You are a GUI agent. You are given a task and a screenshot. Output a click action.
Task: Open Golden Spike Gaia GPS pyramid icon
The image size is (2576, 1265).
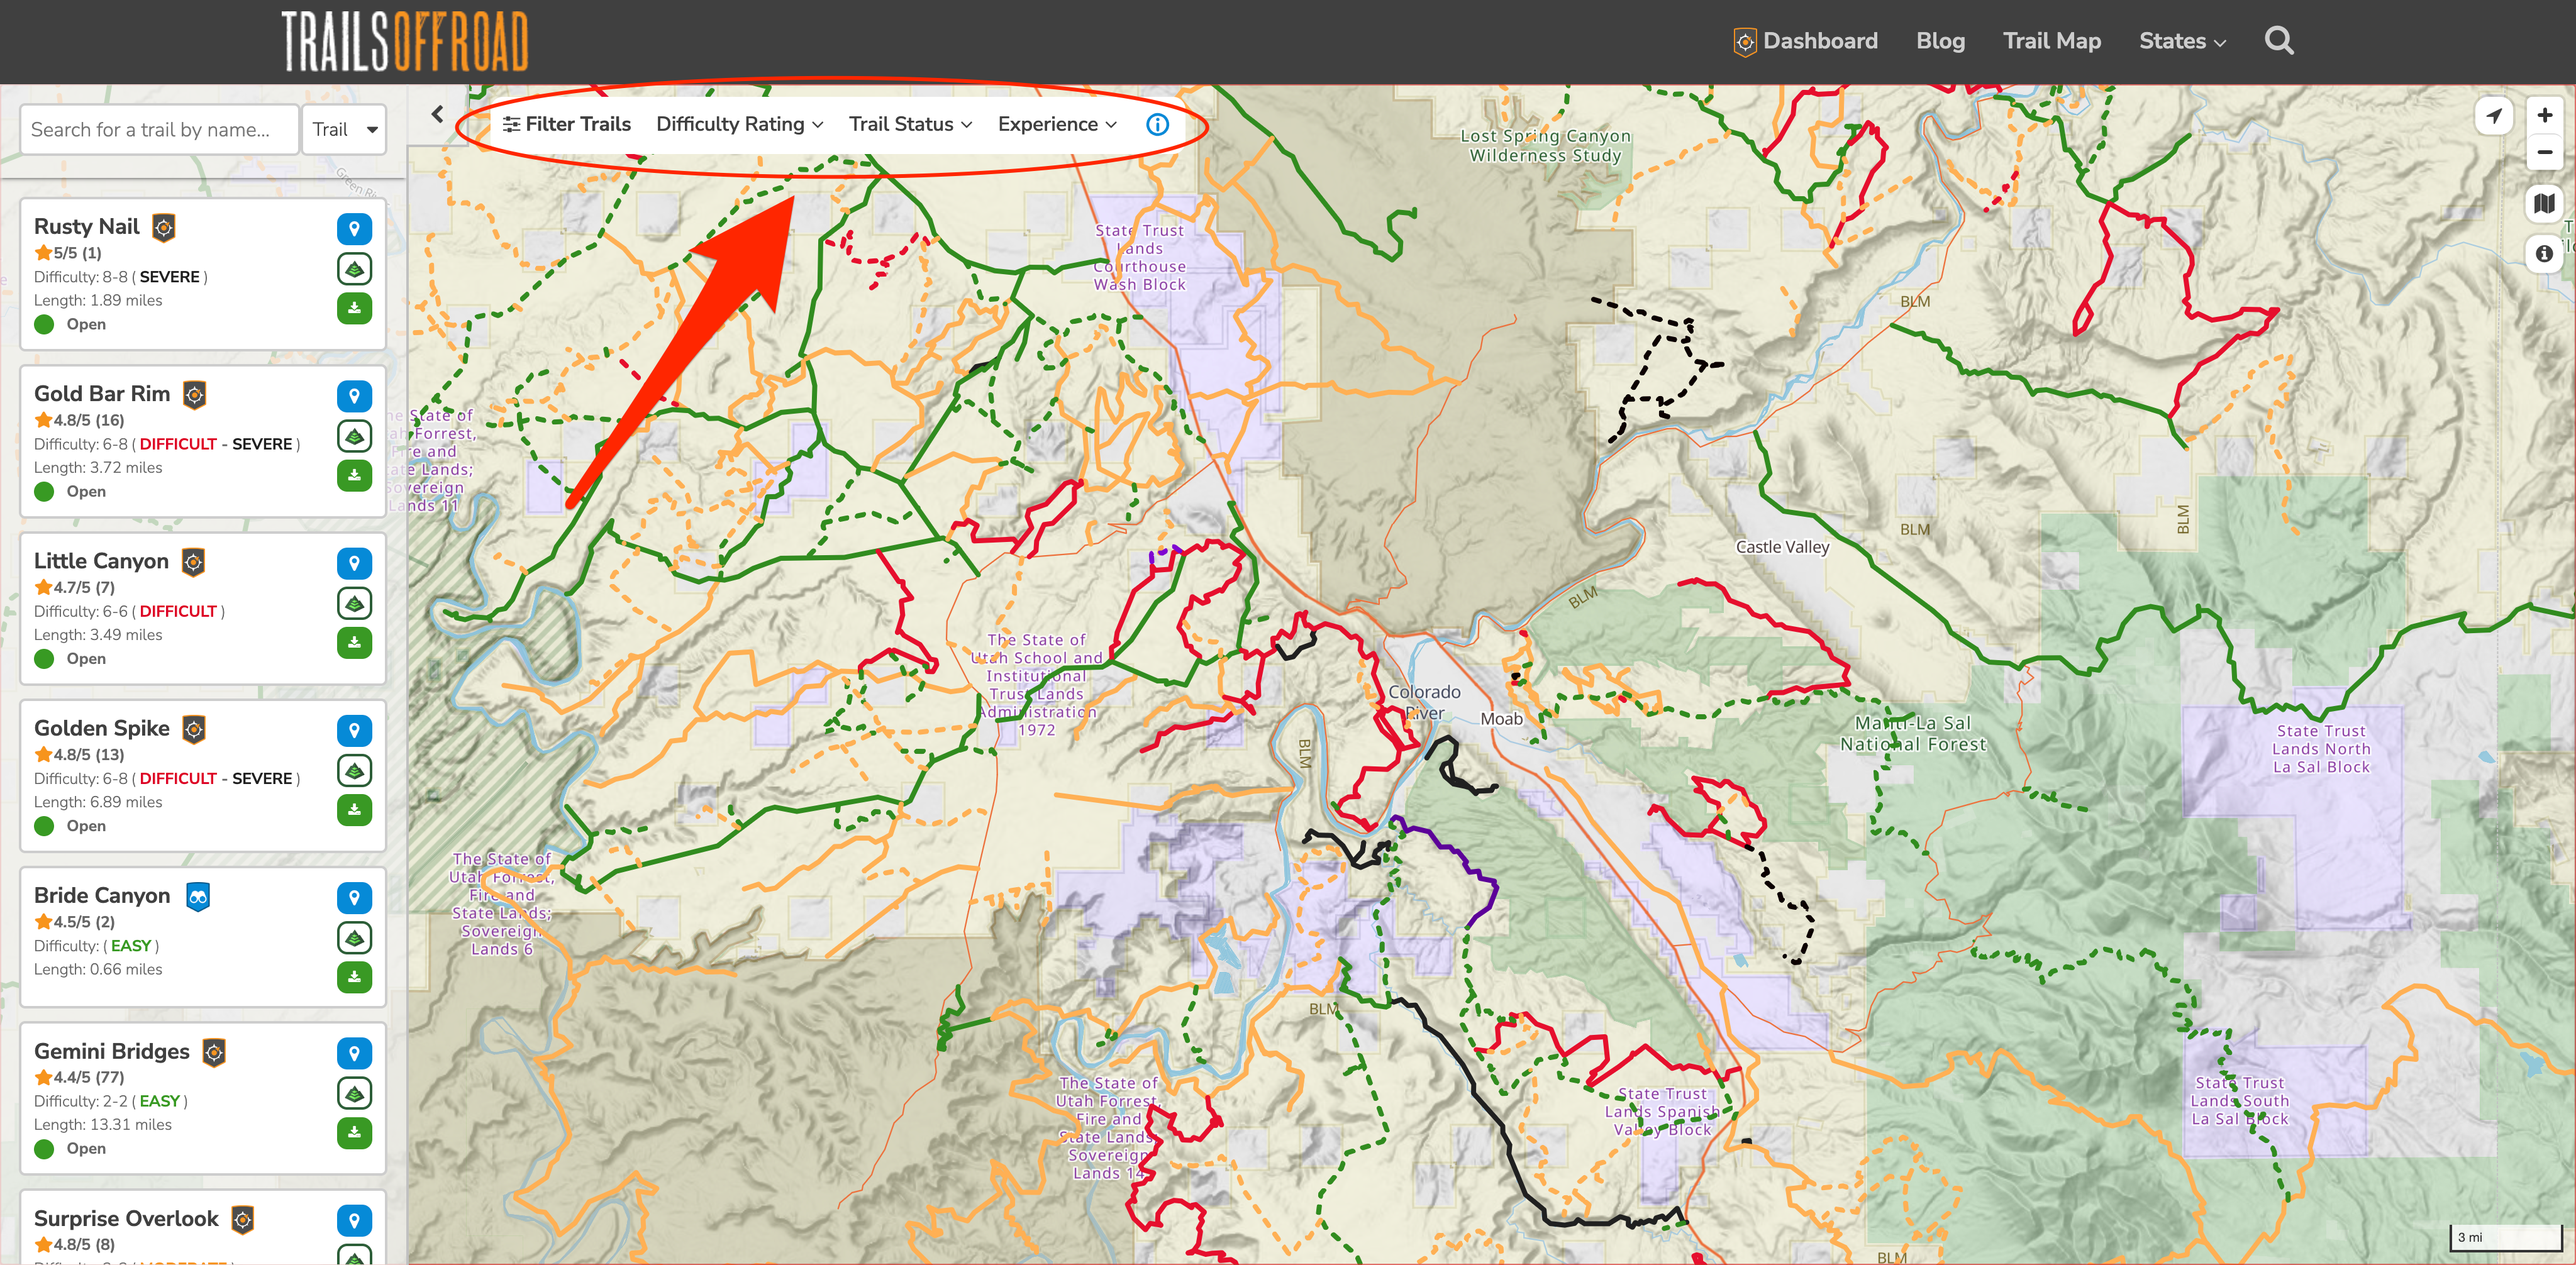coord(354,770)
